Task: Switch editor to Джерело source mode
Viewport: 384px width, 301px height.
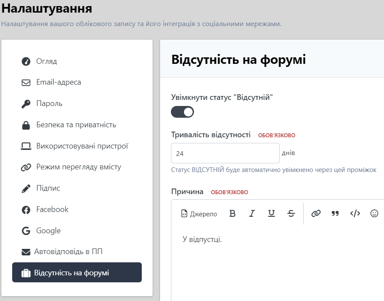Action: pyautogui.click(x=199, y=214)
